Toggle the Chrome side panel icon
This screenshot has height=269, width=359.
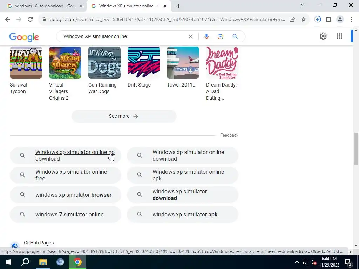click(329, 20)
